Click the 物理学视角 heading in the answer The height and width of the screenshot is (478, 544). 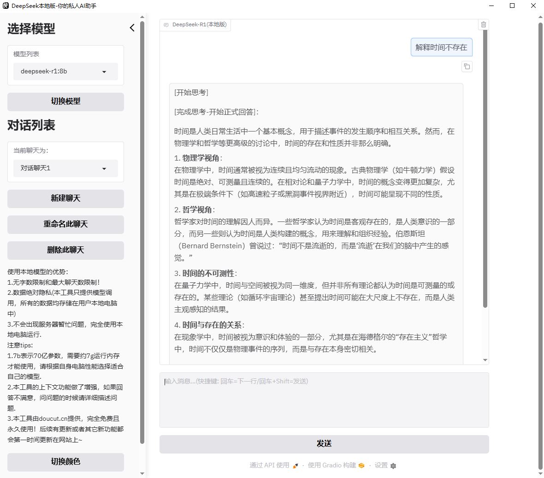(201, 158)
